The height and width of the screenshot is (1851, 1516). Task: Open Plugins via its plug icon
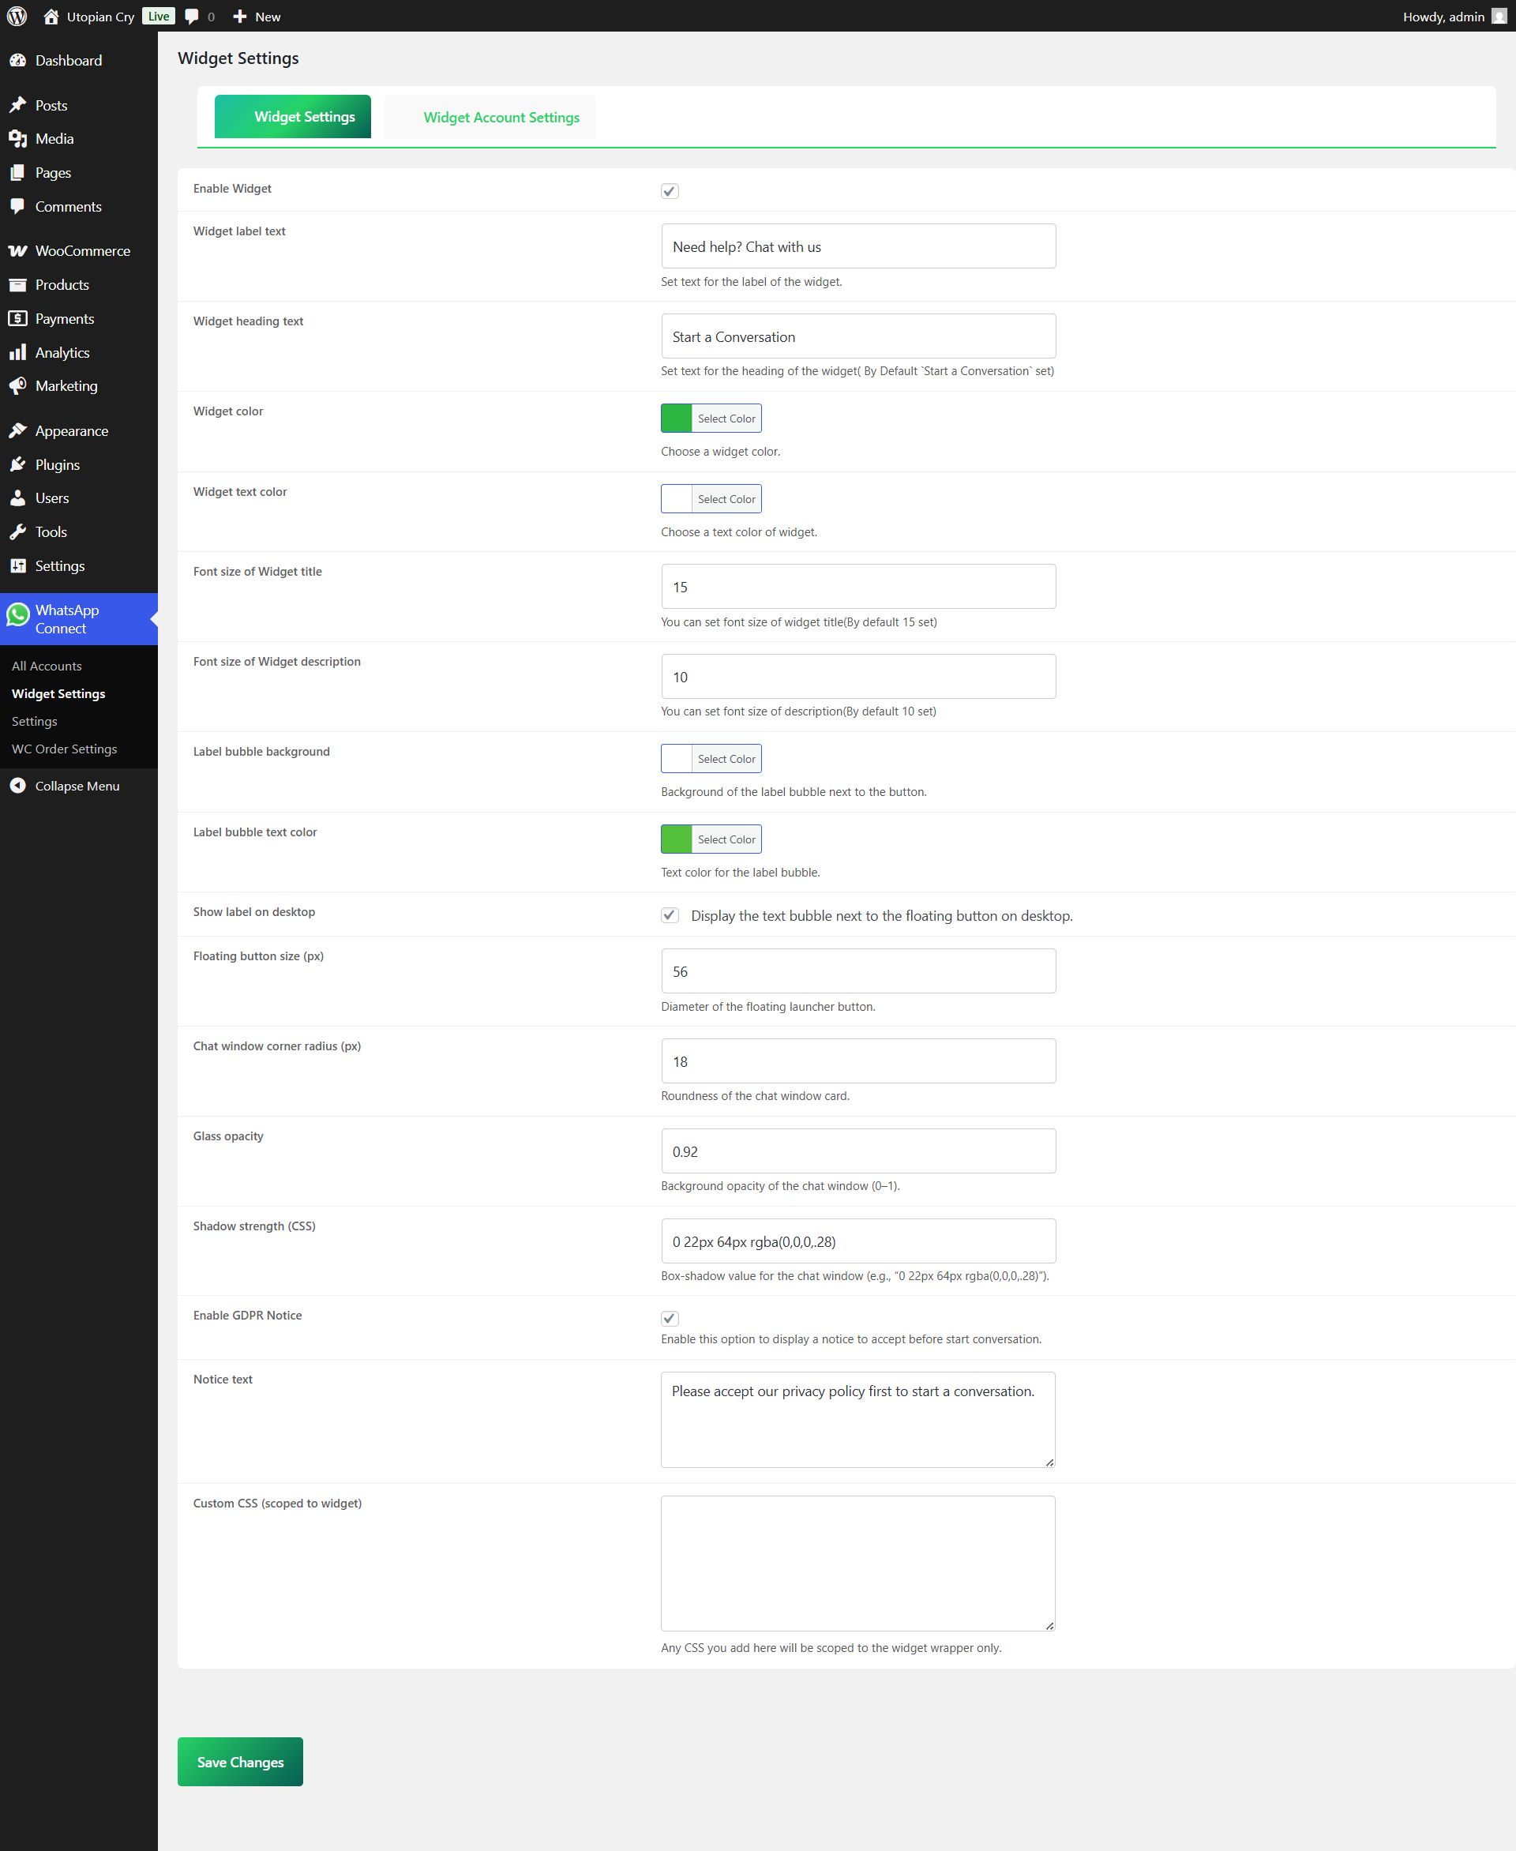click(17, 464)
